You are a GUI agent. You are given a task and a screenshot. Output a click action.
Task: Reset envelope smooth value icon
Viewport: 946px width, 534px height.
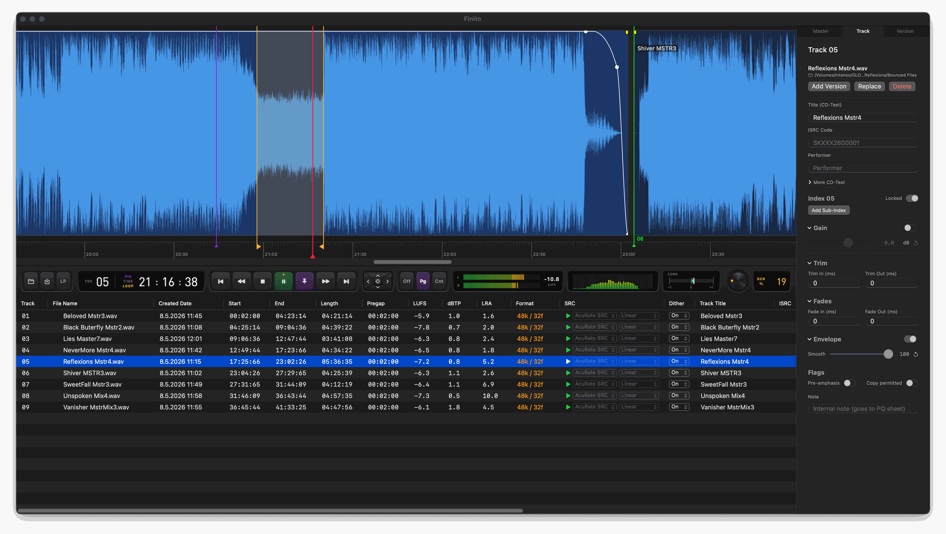tap(916, 354)
